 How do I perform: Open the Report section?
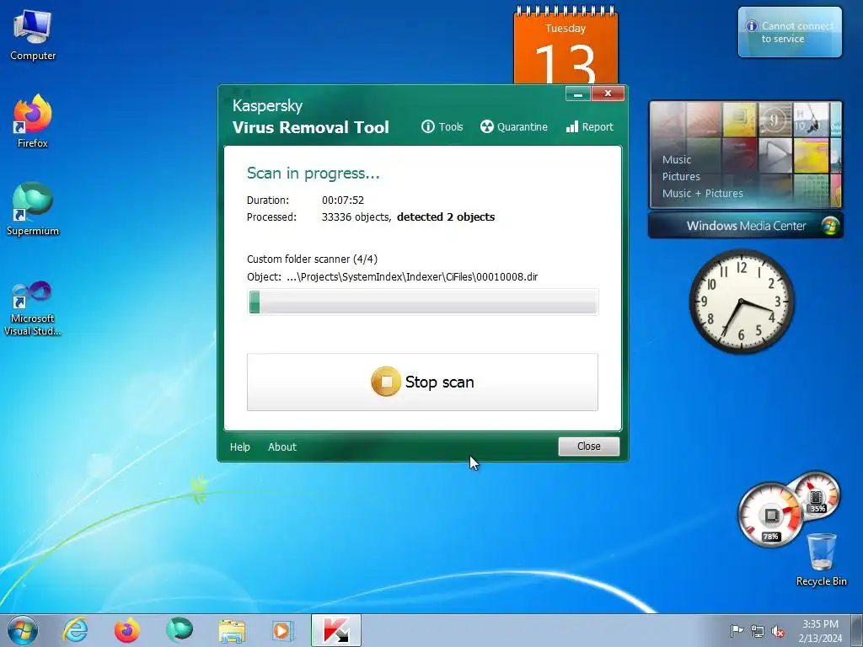589,127
